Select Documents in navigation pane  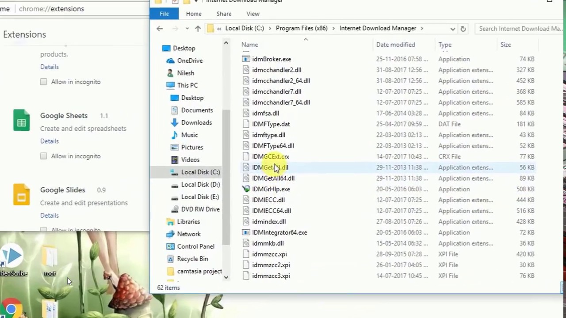click(x=197, y=110)
